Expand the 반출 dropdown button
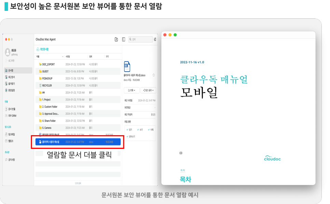This screenshot has width=330, height=204. coord(131,90)
